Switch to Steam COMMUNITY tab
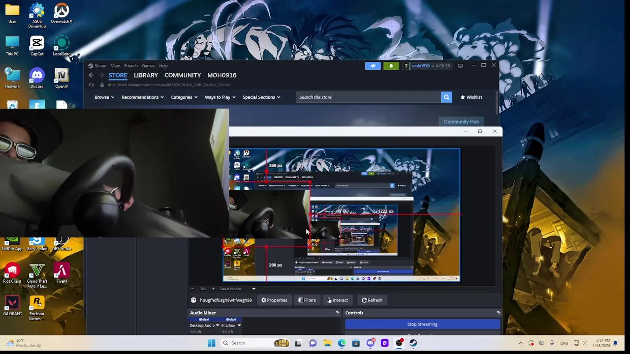Image resolution: width=630 pixels, height=354 pixels. click(x=183, y=75)
